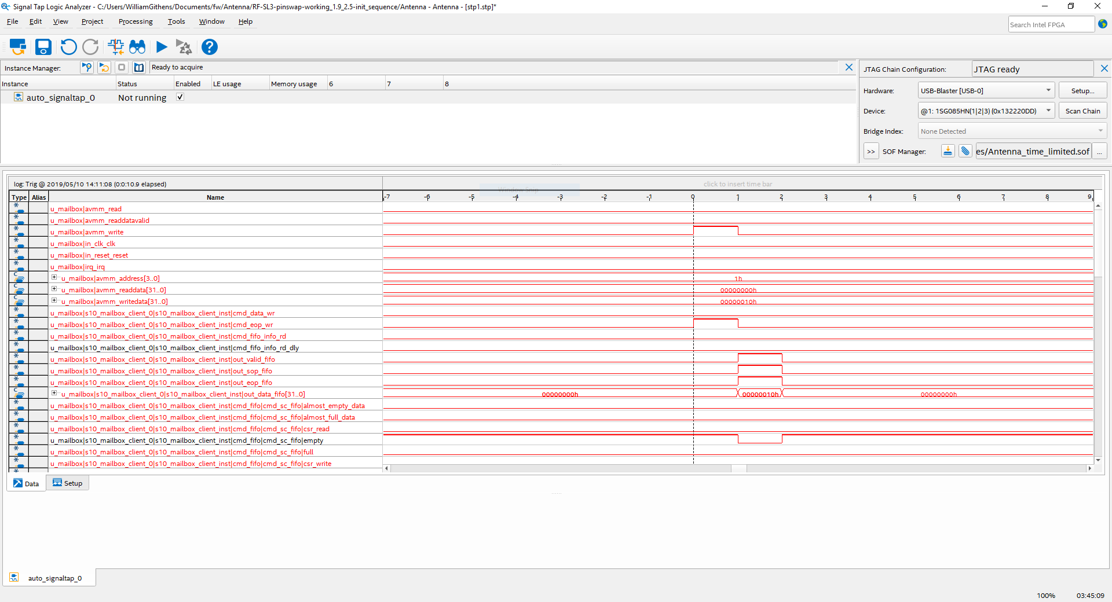Screen dimensions: 1112x602
Task: Click the waveform vertical scrollbar thumb
Action: coord(1098,244)
